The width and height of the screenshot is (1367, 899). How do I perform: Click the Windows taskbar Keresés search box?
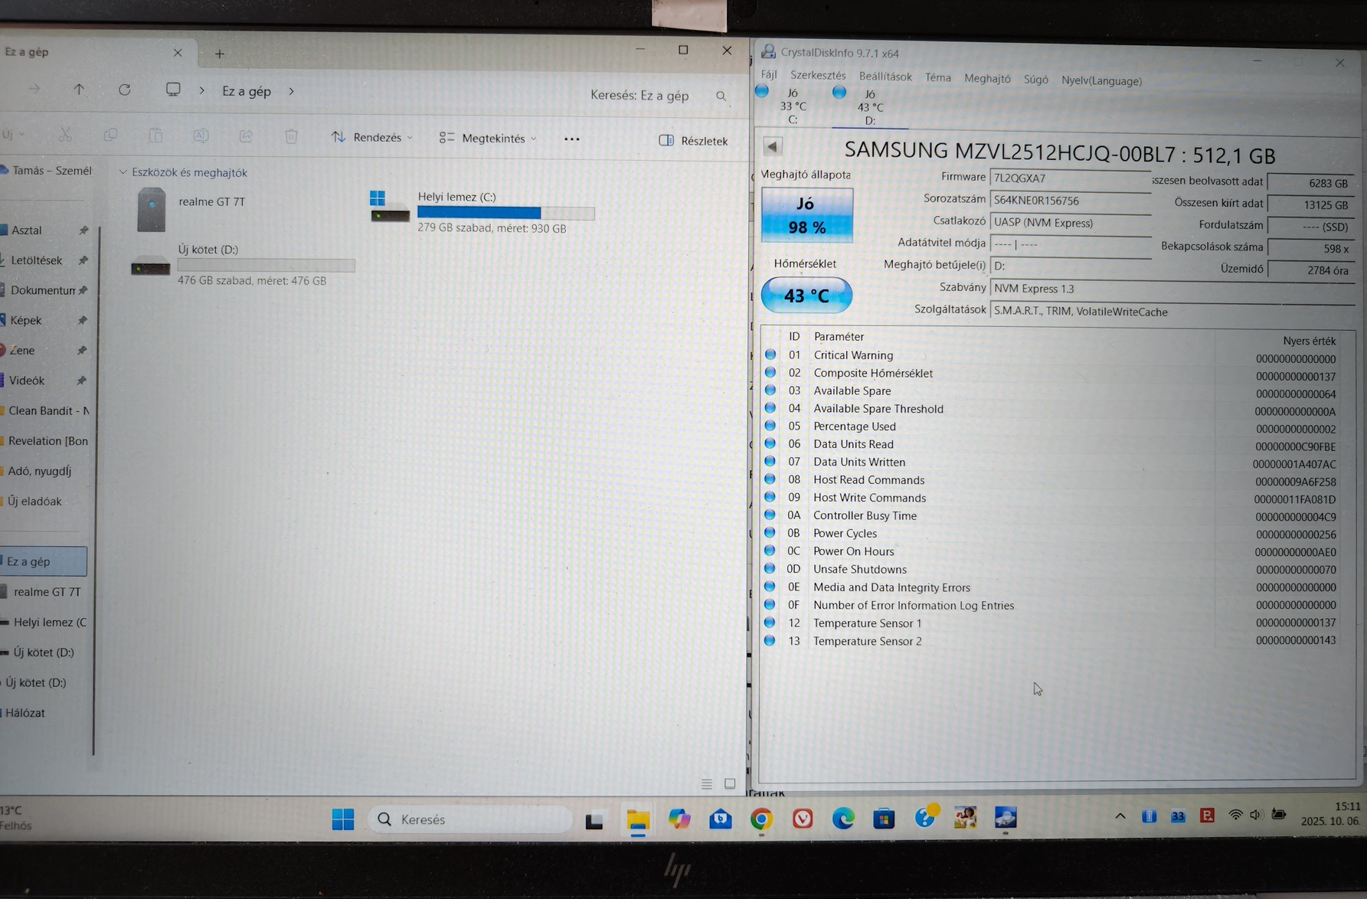[470, 819]
